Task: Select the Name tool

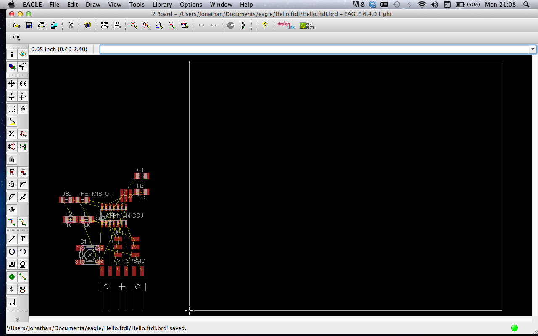Action: click(x=12, y=172)
